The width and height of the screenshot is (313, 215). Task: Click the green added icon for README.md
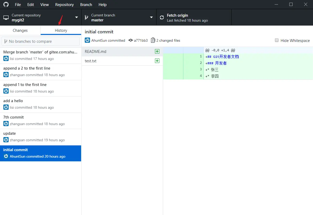pos(157,51)
